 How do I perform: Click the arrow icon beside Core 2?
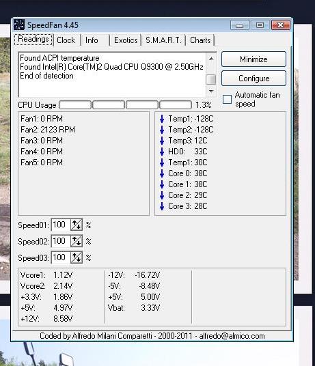(162, 195)
